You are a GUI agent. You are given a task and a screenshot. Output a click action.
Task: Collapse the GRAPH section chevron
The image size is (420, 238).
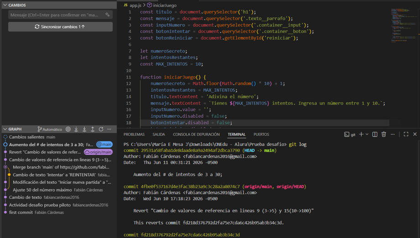[x=5, y=129]
